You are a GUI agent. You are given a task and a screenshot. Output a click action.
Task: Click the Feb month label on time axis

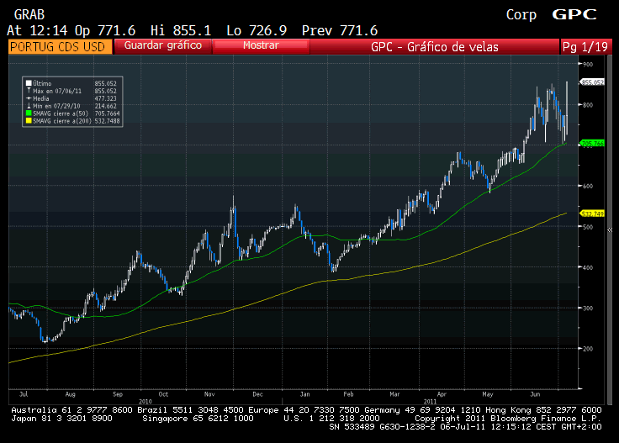pos(348,394)
